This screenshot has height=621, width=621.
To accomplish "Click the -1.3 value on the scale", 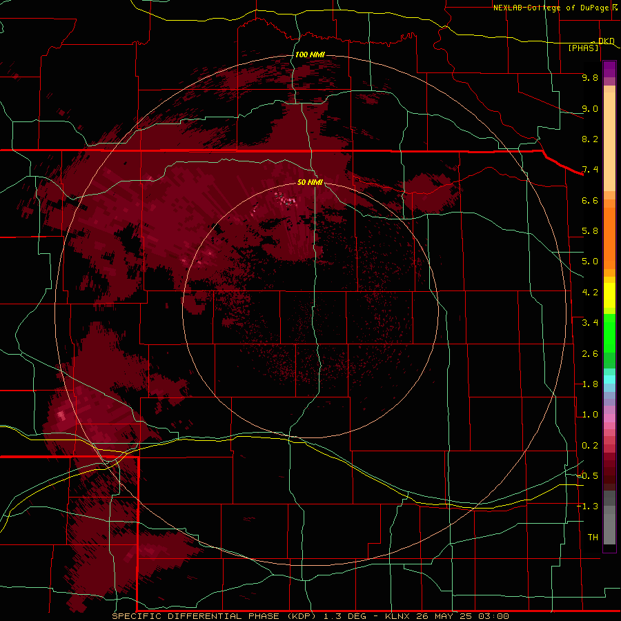I will coord(587,506).
